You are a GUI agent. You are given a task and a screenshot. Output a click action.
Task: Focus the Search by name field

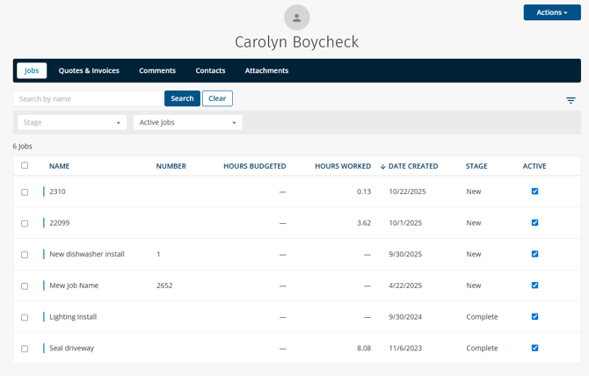(89, 98)
